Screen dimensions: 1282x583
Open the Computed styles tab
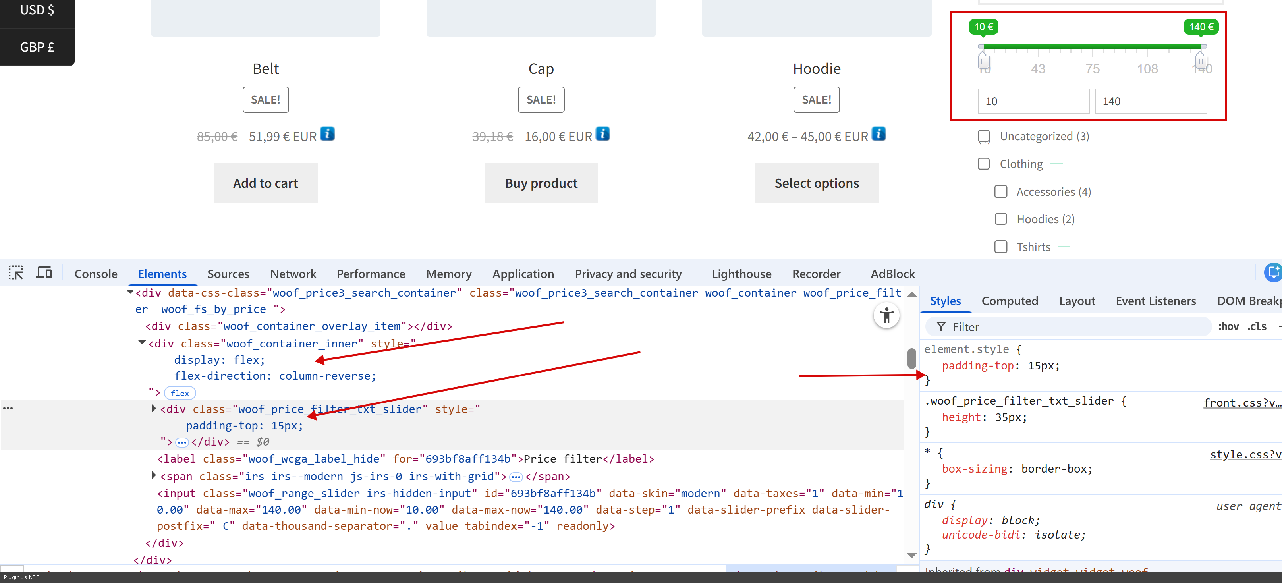point(1009,301)
